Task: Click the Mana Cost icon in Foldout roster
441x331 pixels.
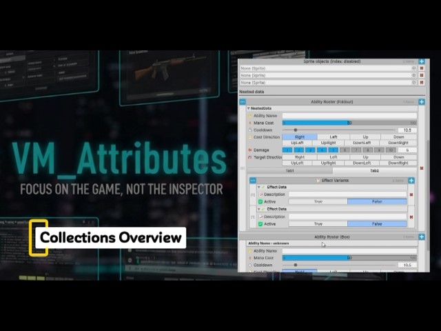Action: 249,123
